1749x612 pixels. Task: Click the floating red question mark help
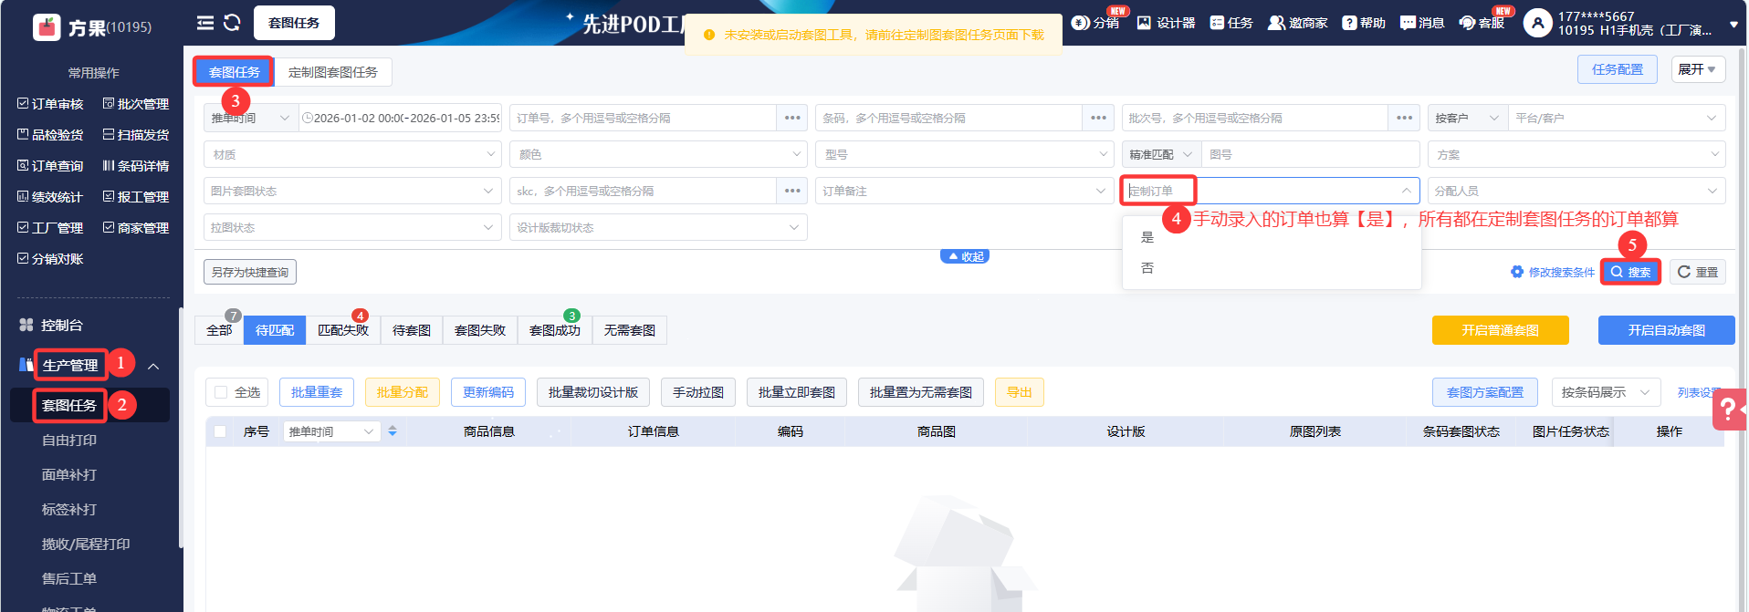click(x=1729, y=410)
